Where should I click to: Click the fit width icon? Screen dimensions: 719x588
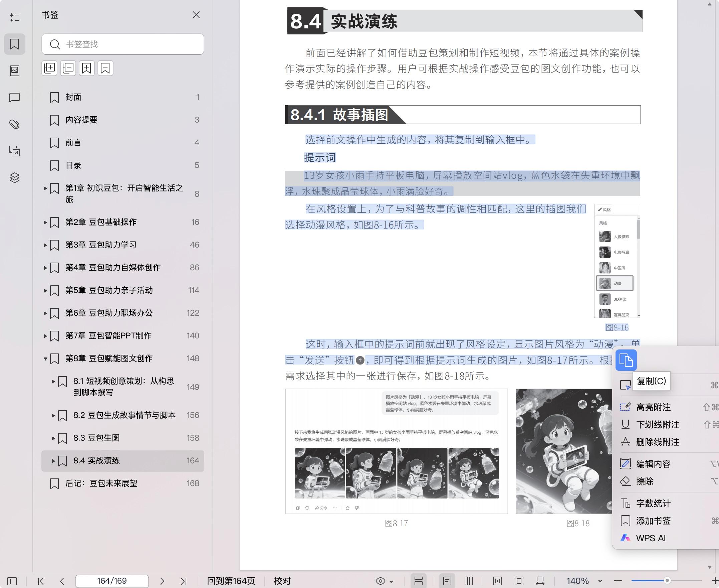coord(540,581)
